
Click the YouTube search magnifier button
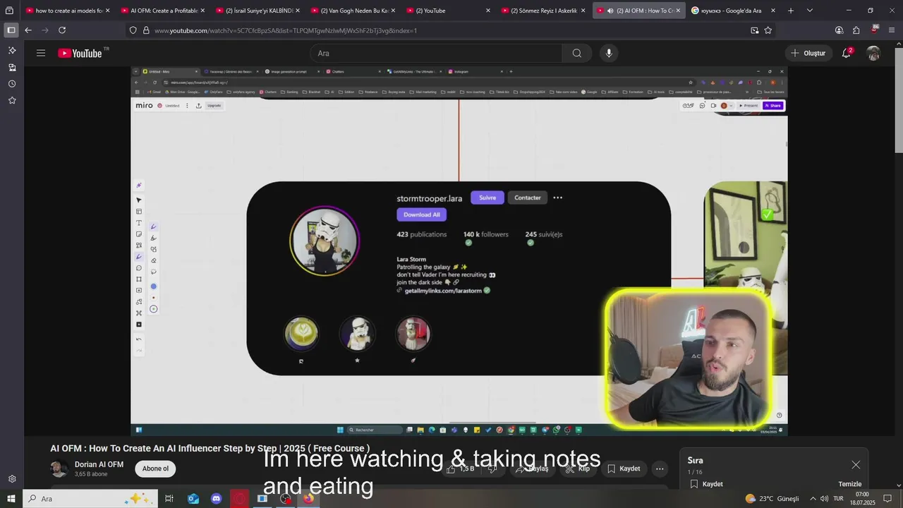(577, 53)
